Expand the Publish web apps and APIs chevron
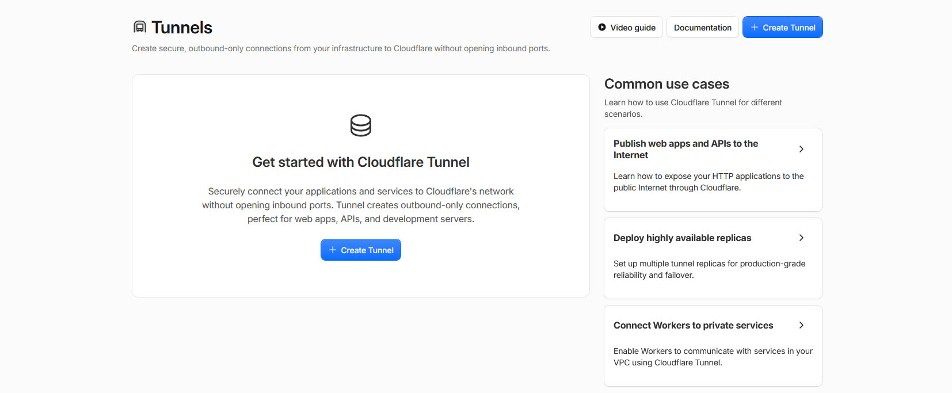Viewport: 952px width, 393px height. [801, 149]
